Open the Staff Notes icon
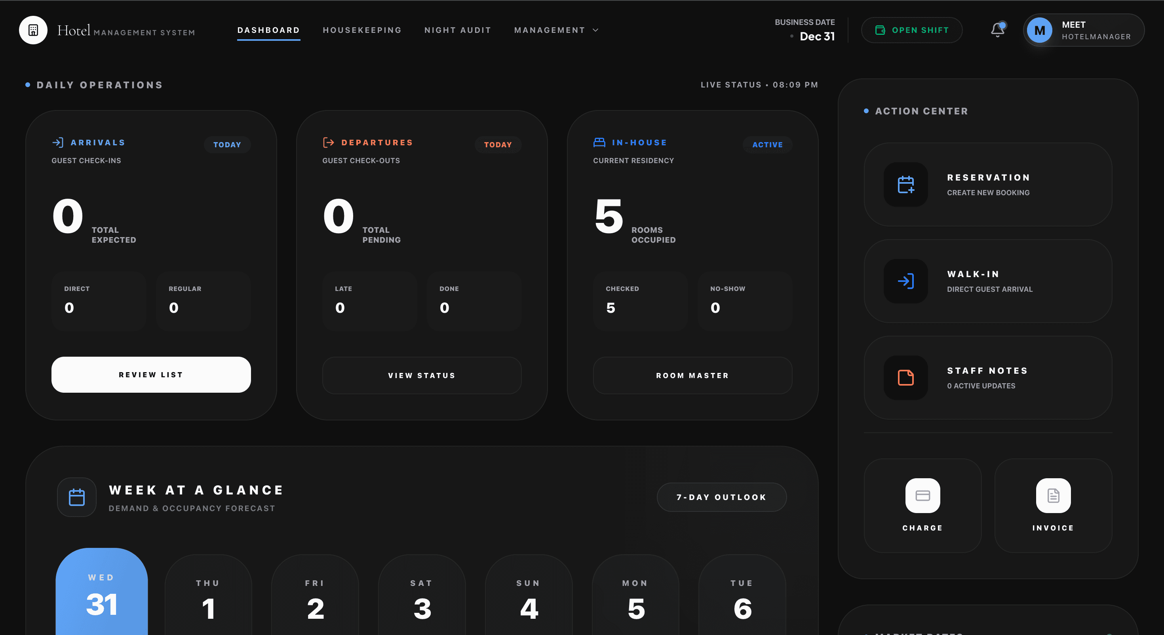1164x635 pixels. tap(905, 378)
